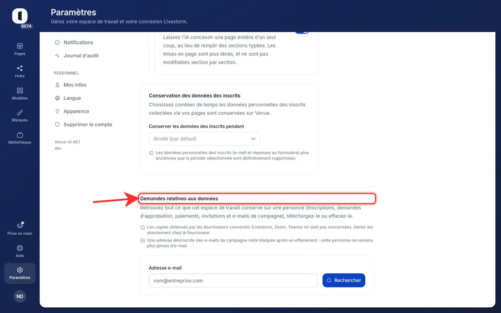This screenshot has height=313, width=501.
Task: Open the Marques brush icon
Action: click(x=20, y=113)
